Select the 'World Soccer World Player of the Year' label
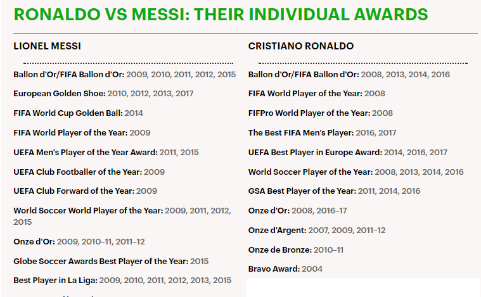This screenshot has width=481, height=297. pos(88,210)
